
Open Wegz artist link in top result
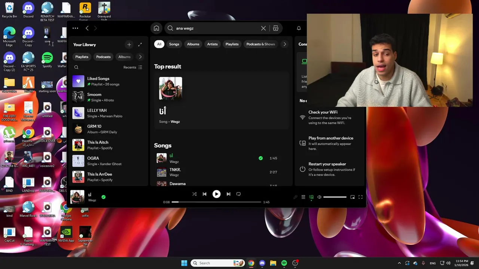(175, 122)
